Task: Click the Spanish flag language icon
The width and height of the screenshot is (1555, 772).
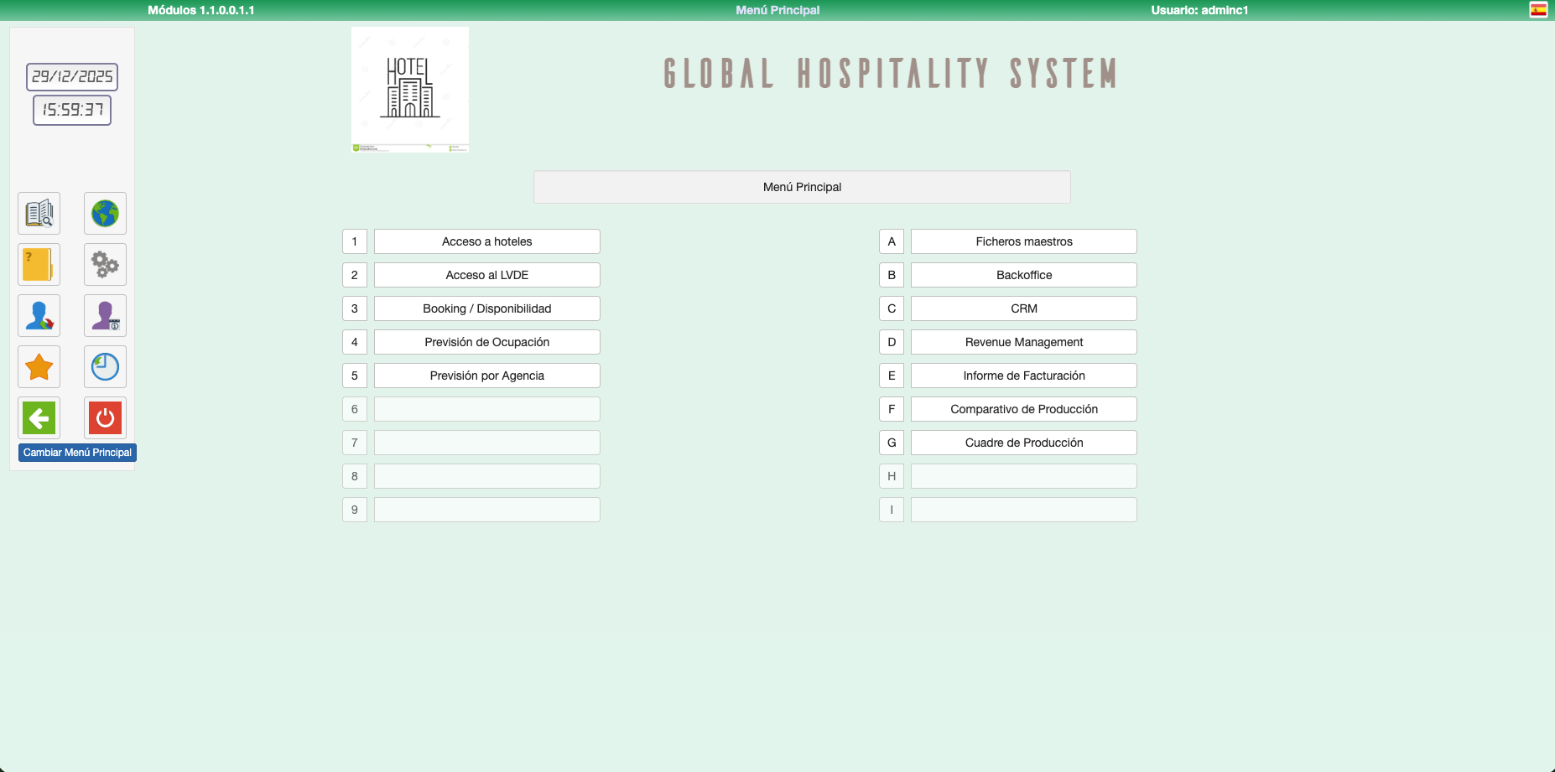Action: coord(1538,10)
